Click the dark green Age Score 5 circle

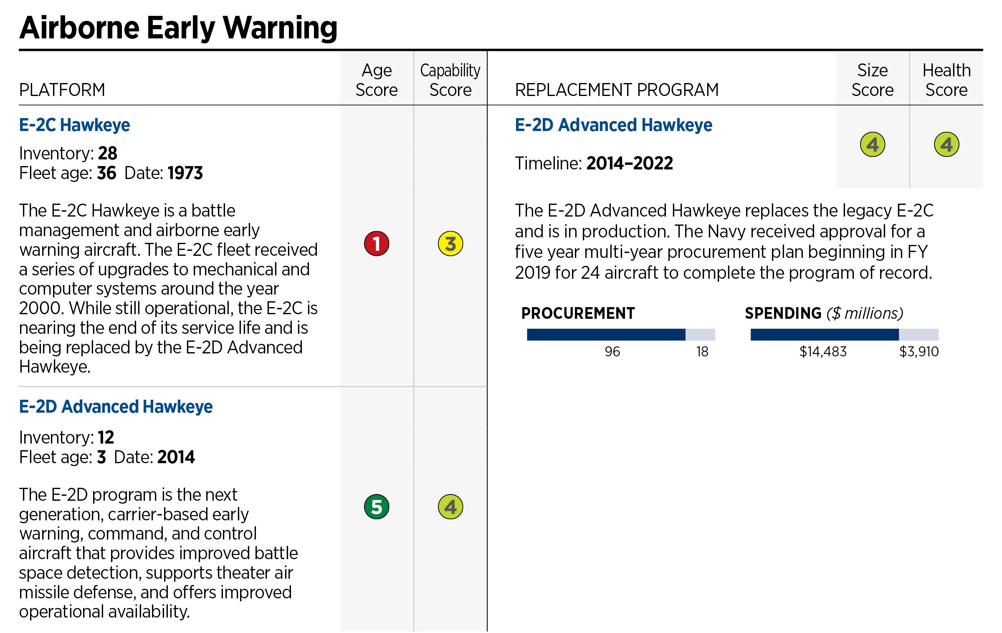(376, 507)
